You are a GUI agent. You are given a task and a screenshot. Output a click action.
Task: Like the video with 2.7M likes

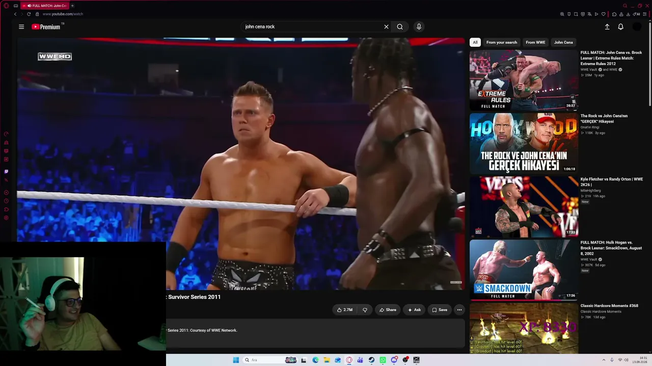click(x=345, y=310)
